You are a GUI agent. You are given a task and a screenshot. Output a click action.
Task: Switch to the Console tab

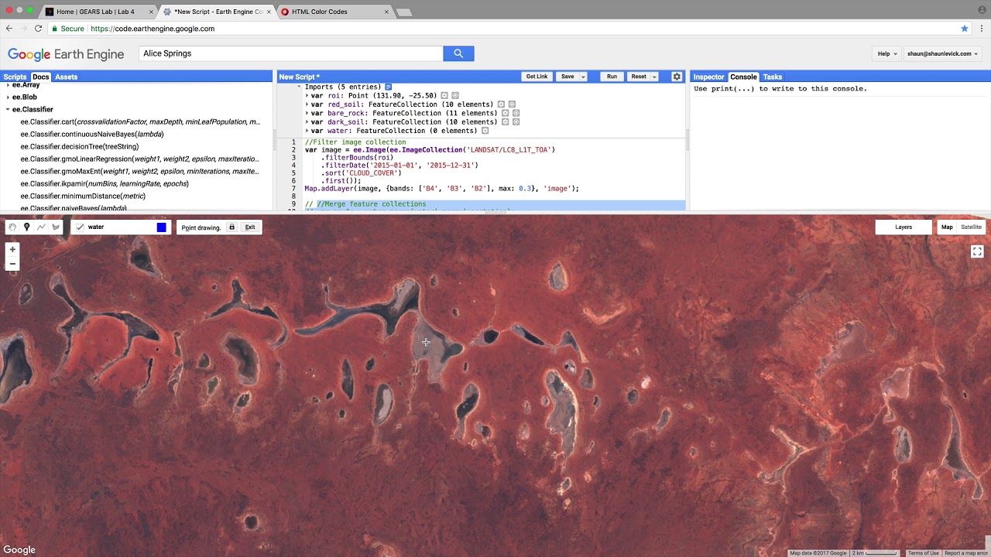(743, 77)
